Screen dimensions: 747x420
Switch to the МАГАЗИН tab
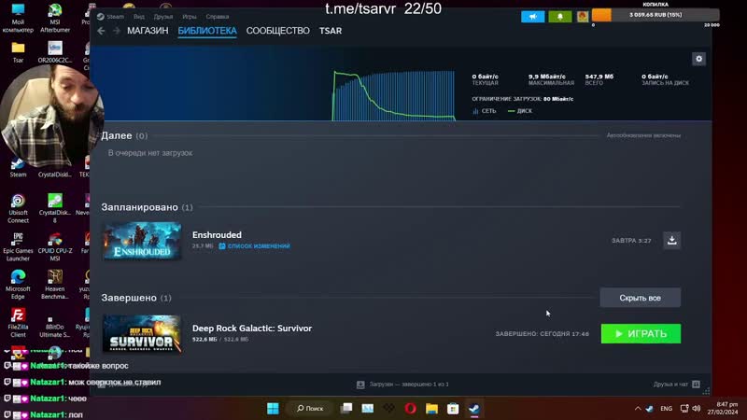tap(148, 31)
